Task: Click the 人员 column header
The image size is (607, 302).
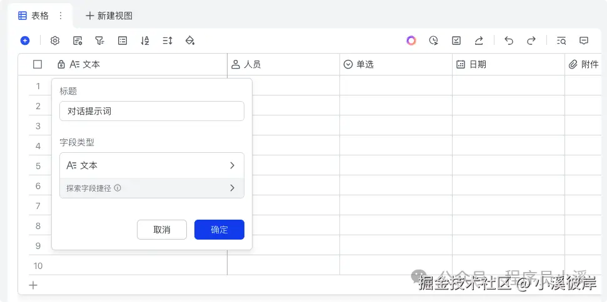Action: point(283,64)
